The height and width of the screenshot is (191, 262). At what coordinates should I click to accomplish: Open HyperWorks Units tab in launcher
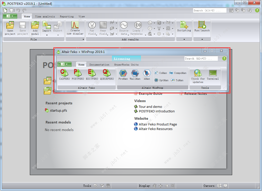pos(126,65)
